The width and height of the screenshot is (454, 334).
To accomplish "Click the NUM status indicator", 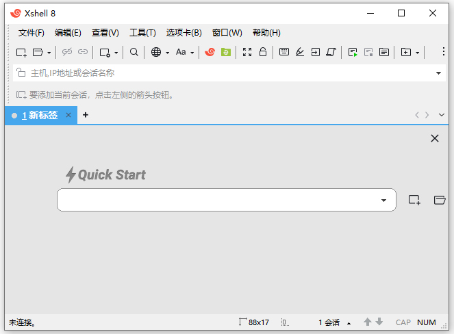I will coord(427,322).
